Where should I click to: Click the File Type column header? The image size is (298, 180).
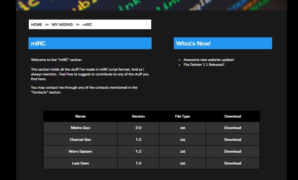(x=182, y=116)
